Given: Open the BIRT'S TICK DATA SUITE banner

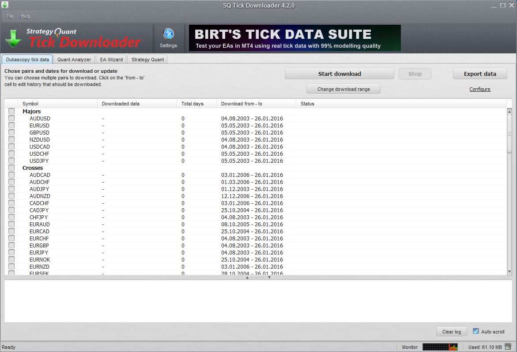Looking at the screenshot, I should pos(294,38).
